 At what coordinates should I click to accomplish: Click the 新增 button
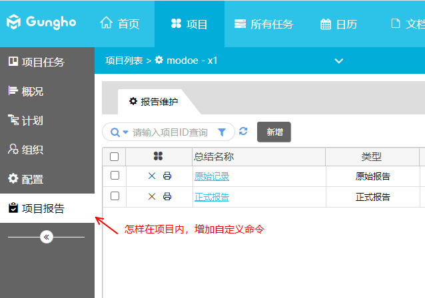coord(274,132)
